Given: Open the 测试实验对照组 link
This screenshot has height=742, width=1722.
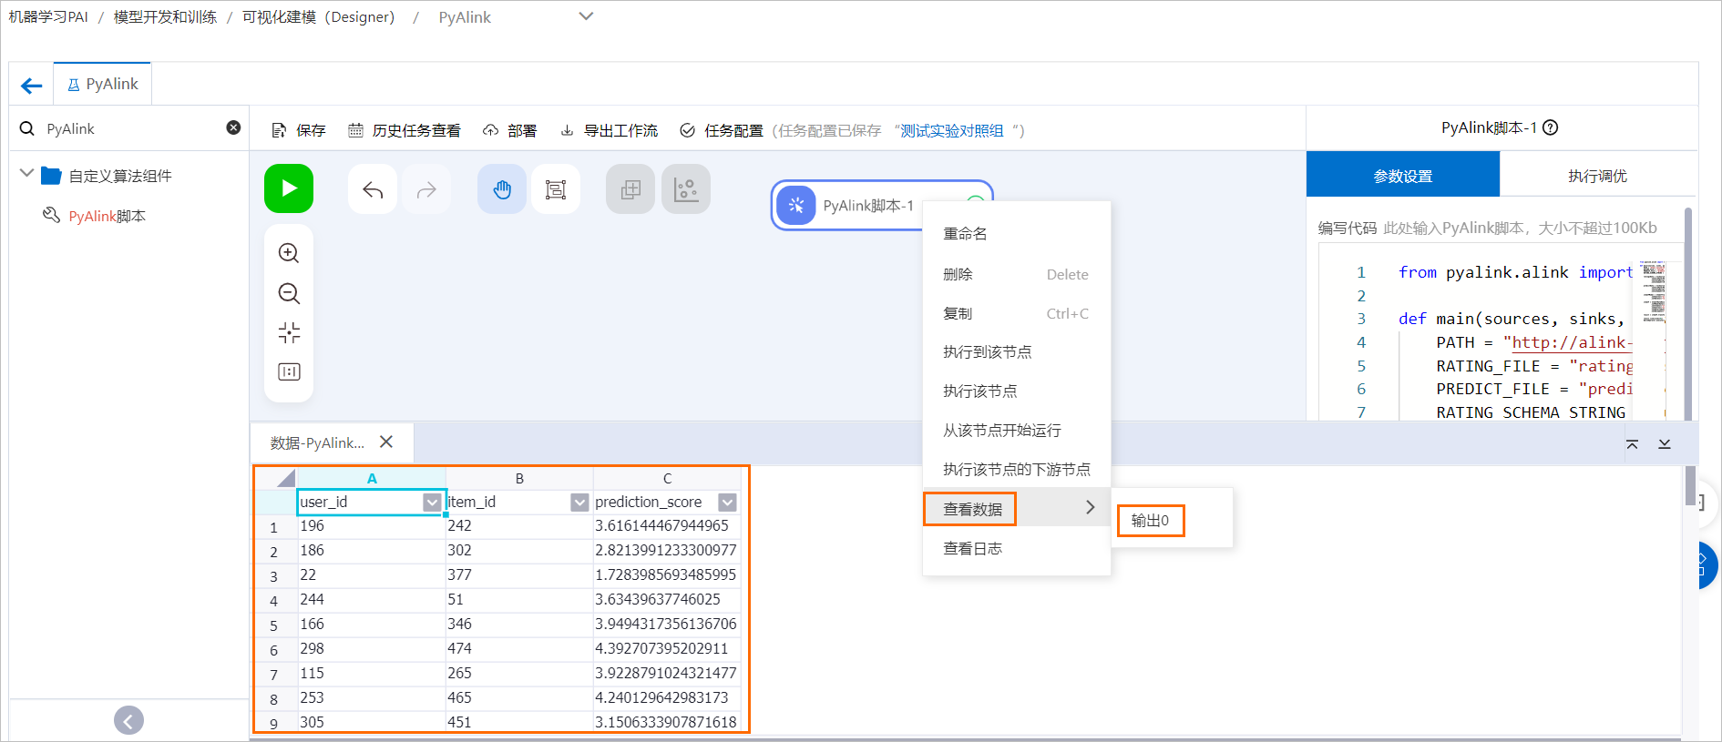Looking at the screenshot, I should pyautogui.click(x=952, y=130).
